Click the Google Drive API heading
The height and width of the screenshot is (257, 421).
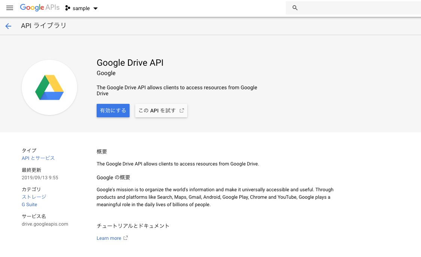click(x=130, y=62)
